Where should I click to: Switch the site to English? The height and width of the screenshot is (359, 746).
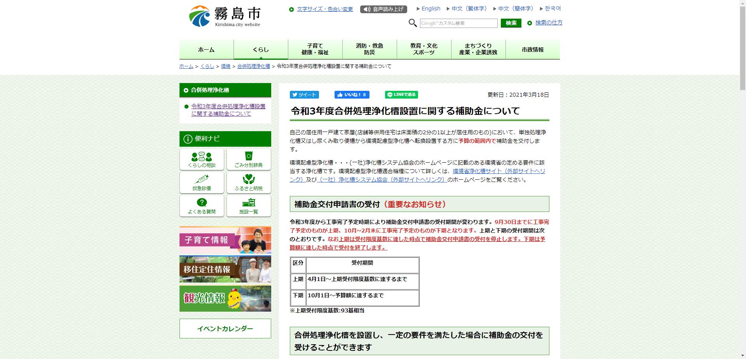click(431, 9)
